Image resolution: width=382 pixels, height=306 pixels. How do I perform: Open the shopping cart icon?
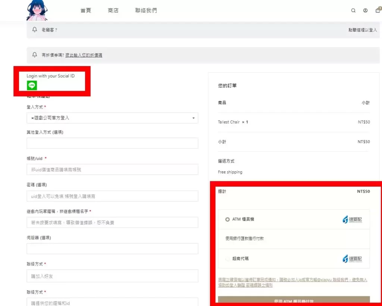pyautogui.click(x=378, y=10)
